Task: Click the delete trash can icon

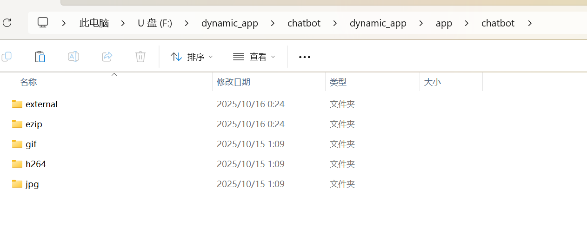Action: tap(140, 57)
